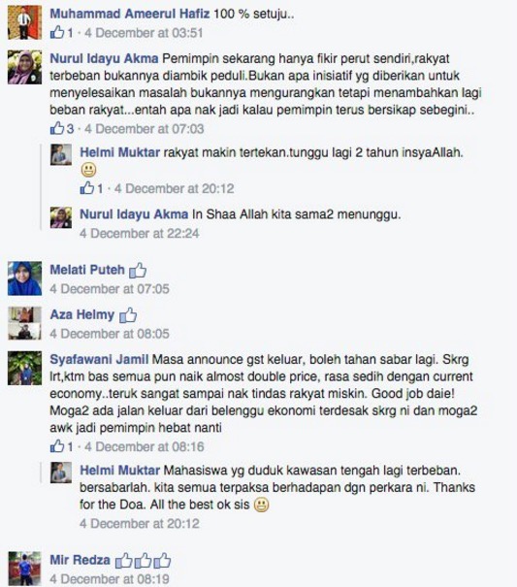Screen dimensions: 517x587
Task: Click Aza Helmy's profile photo
Action: point(24,323)
